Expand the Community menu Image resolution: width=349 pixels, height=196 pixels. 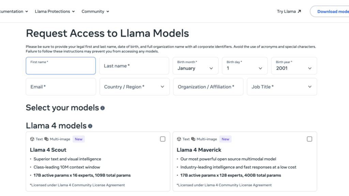(x=95, y=11)
